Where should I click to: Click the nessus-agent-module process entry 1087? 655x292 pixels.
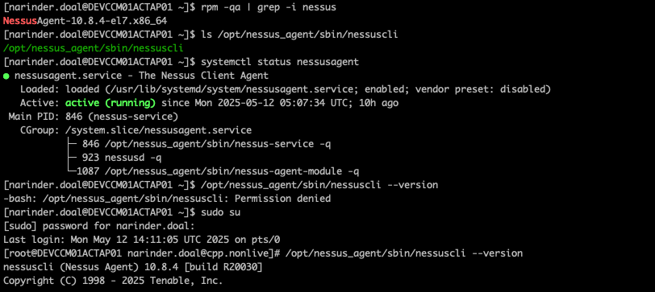point(215,171)
